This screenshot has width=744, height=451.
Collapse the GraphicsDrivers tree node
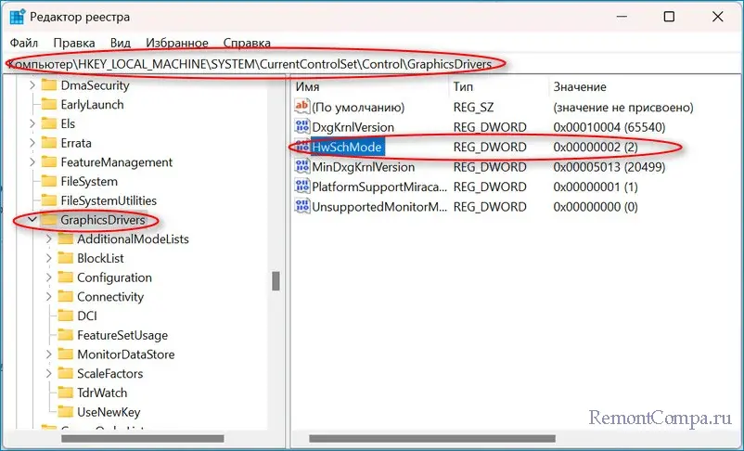pos(31,220)
